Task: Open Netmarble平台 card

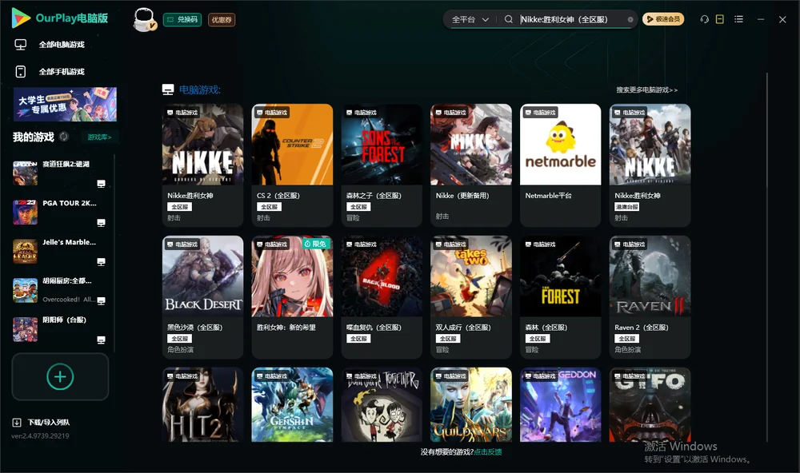Action: coord(560,165)
